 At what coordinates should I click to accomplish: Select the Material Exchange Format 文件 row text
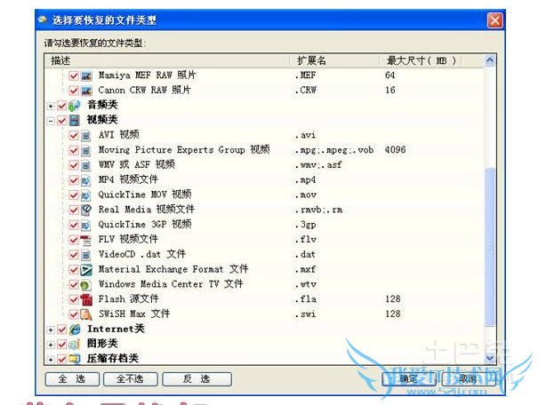click(173, 269)
